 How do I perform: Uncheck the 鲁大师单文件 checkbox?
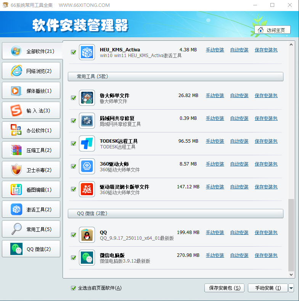[74, 98]
